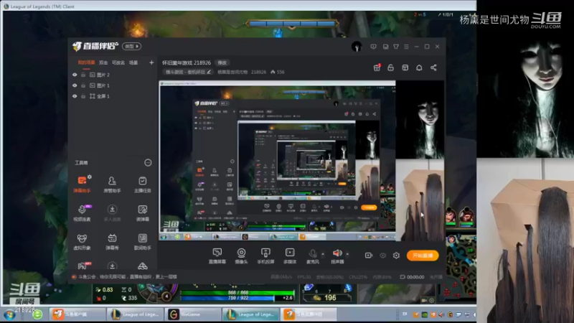Open the 读弹幕 tool
This screenshot has height=323, width=574.
pyautogui.click(x=142, y=212)
